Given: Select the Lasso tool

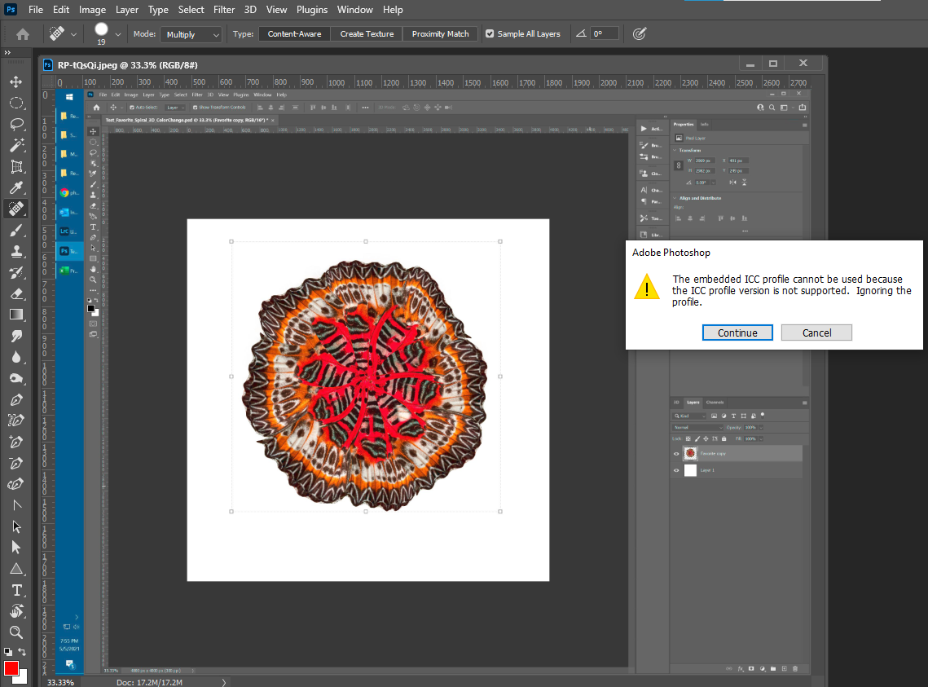Looking at the screenshot, I should coord(16,124).
